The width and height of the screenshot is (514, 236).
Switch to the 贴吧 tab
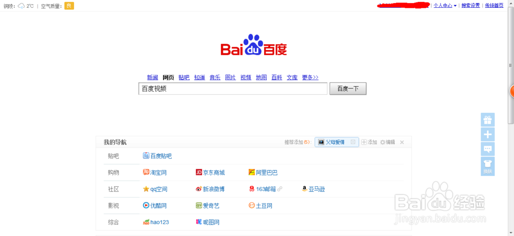(x=184, y=77)
